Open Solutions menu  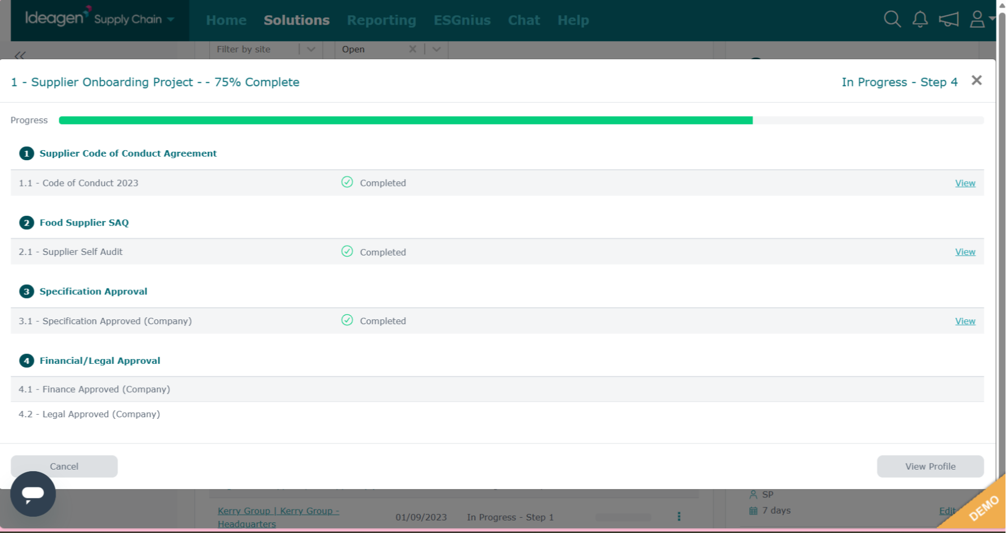(297, 20)
